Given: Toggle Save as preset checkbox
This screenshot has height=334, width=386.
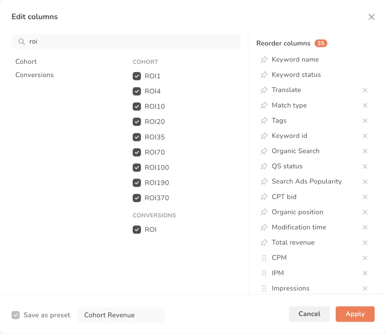Looking at the screenshot, I should pyautogui.click(x=16, y=315).
